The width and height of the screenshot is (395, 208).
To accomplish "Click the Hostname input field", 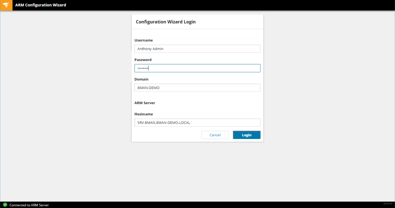I will click(x=197, y=123).
